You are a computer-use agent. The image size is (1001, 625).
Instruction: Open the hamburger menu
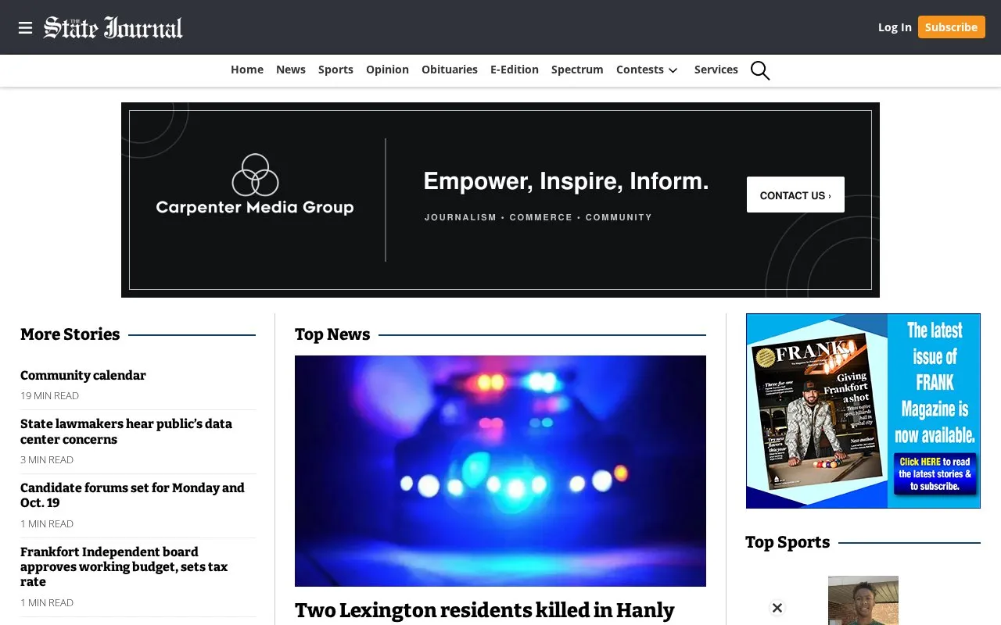point(25,28)
